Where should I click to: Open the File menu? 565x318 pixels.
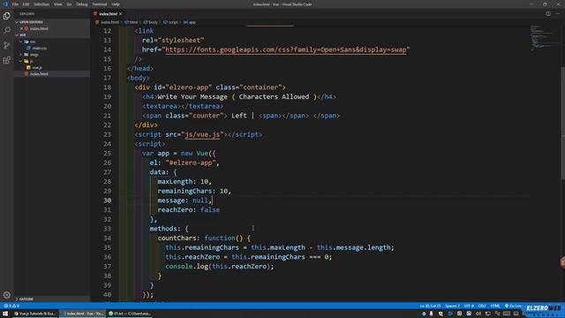[15, 4]
